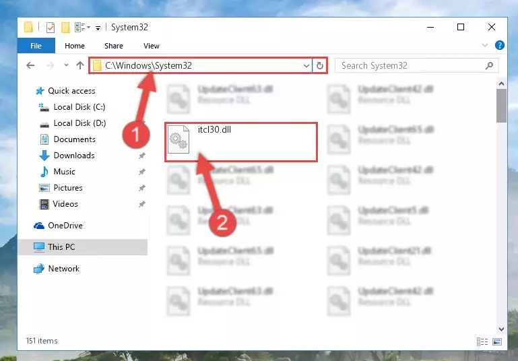Unpin Music using its pin icon
The width and height of the screenshot is (518, 361).
(141, 172)
